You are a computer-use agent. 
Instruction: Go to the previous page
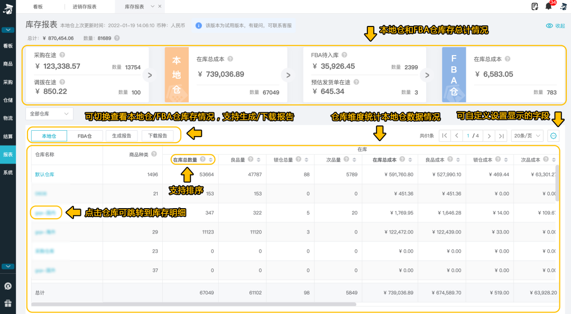click(x=457, y=136)
